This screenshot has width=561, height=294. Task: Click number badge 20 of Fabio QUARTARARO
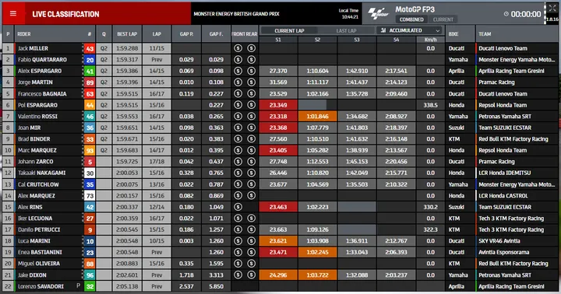[90, 60]
